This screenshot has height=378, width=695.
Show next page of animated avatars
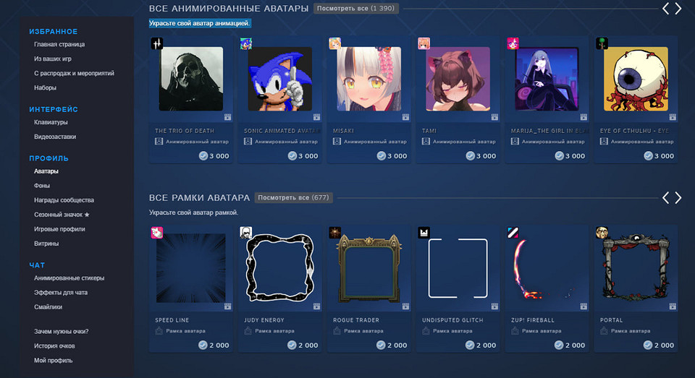pos(678,9)
